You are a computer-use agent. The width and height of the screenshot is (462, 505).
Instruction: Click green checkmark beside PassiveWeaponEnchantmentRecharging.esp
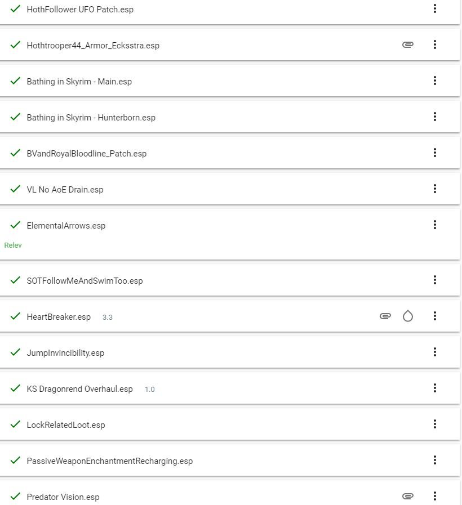pos(15,460)
